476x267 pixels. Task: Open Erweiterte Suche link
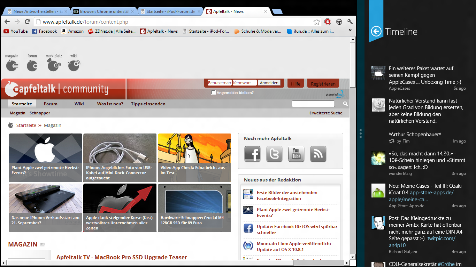tap(326, 113)
